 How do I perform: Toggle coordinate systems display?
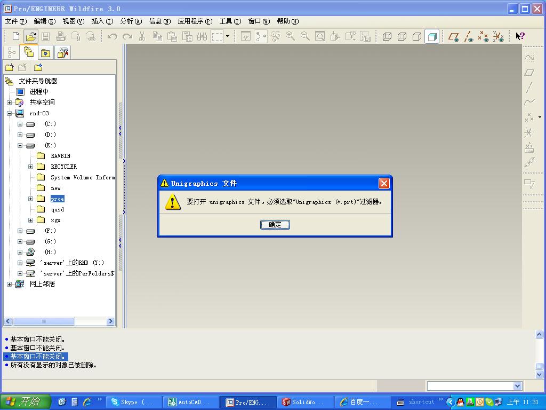coord(499,36)
